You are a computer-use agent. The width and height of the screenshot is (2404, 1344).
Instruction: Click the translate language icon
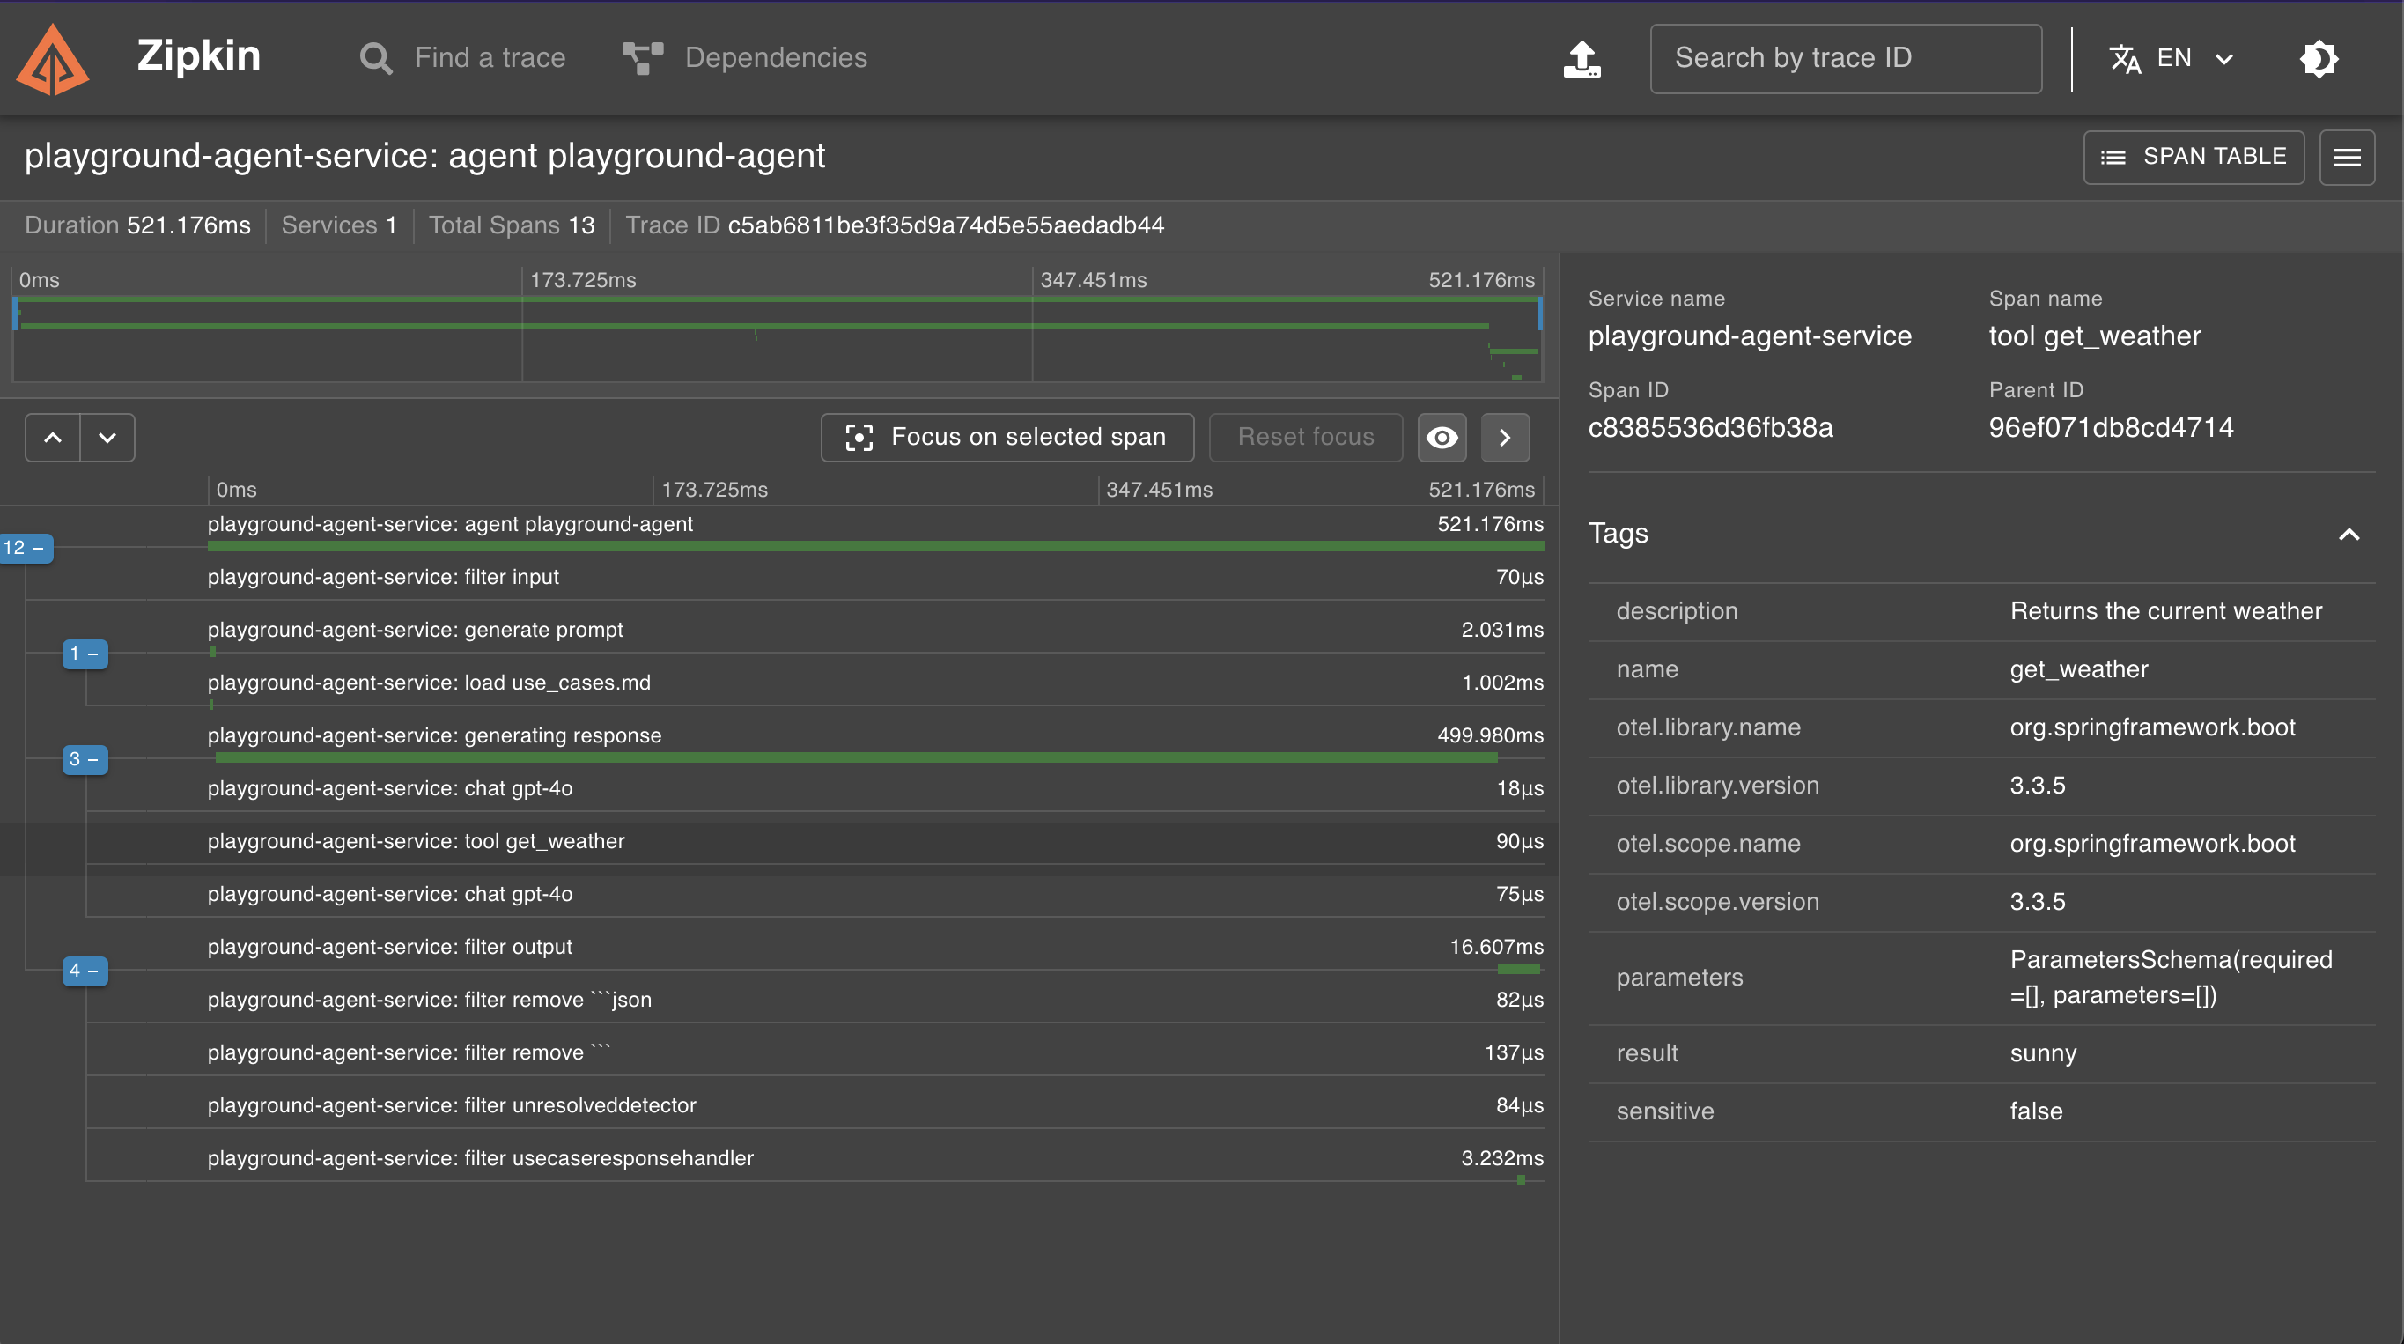pyautogui.click(x=2125, y=59)
